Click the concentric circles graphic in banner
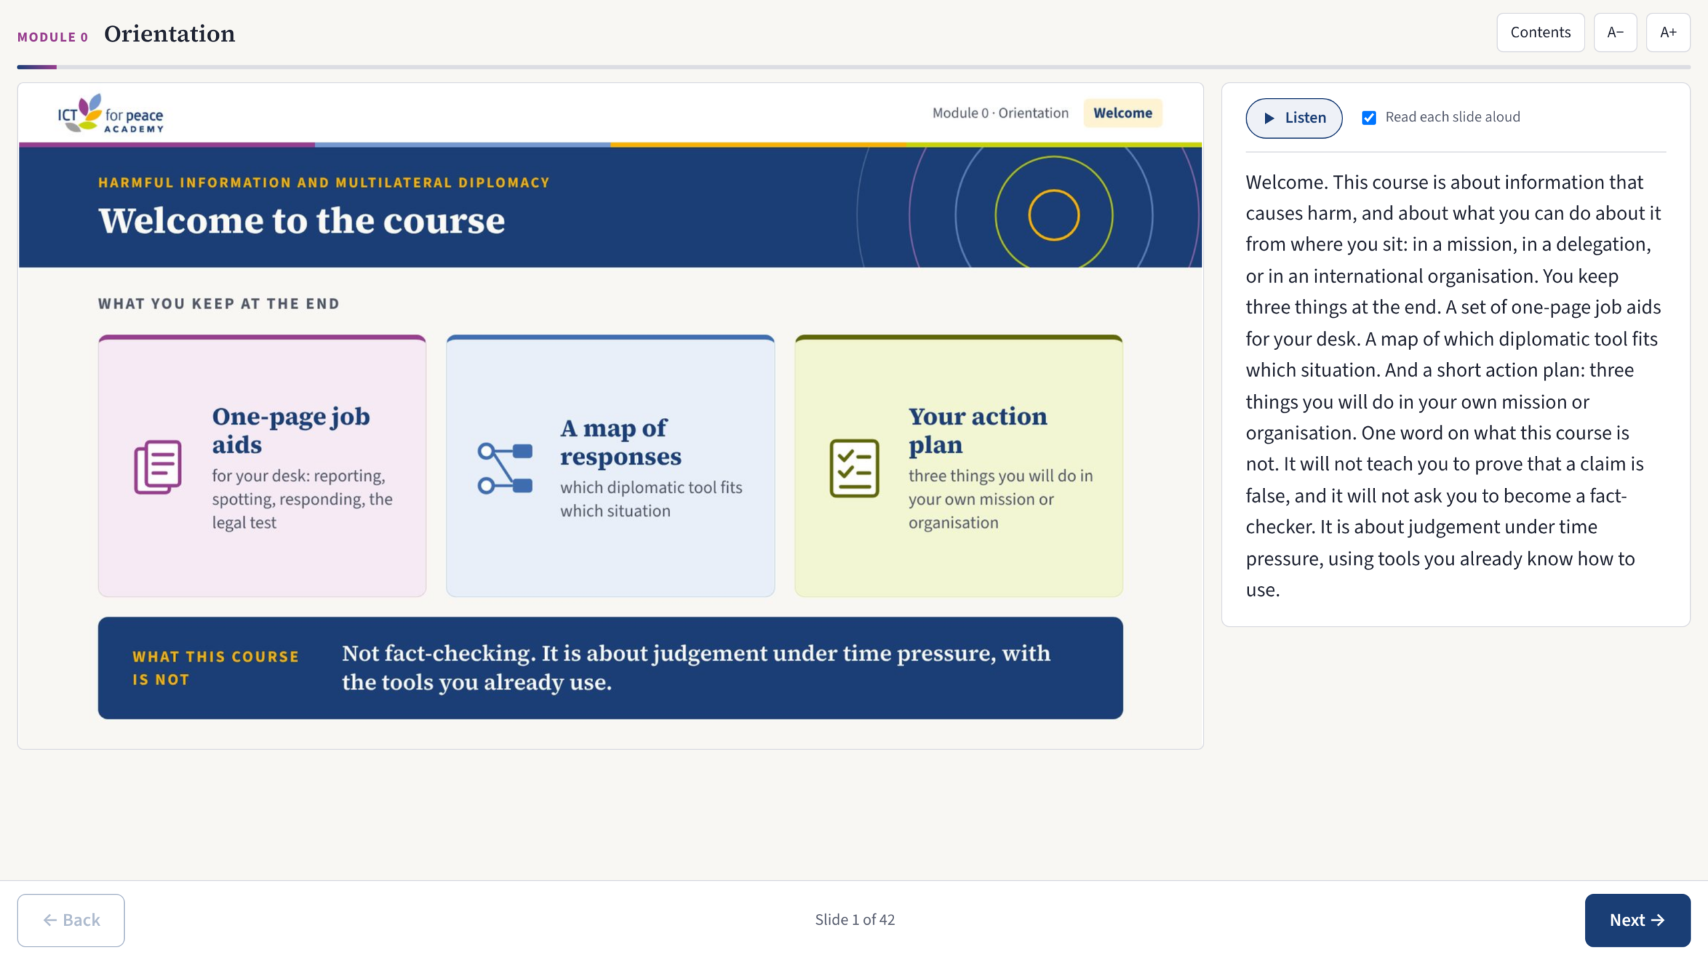 click(1053, 215)
